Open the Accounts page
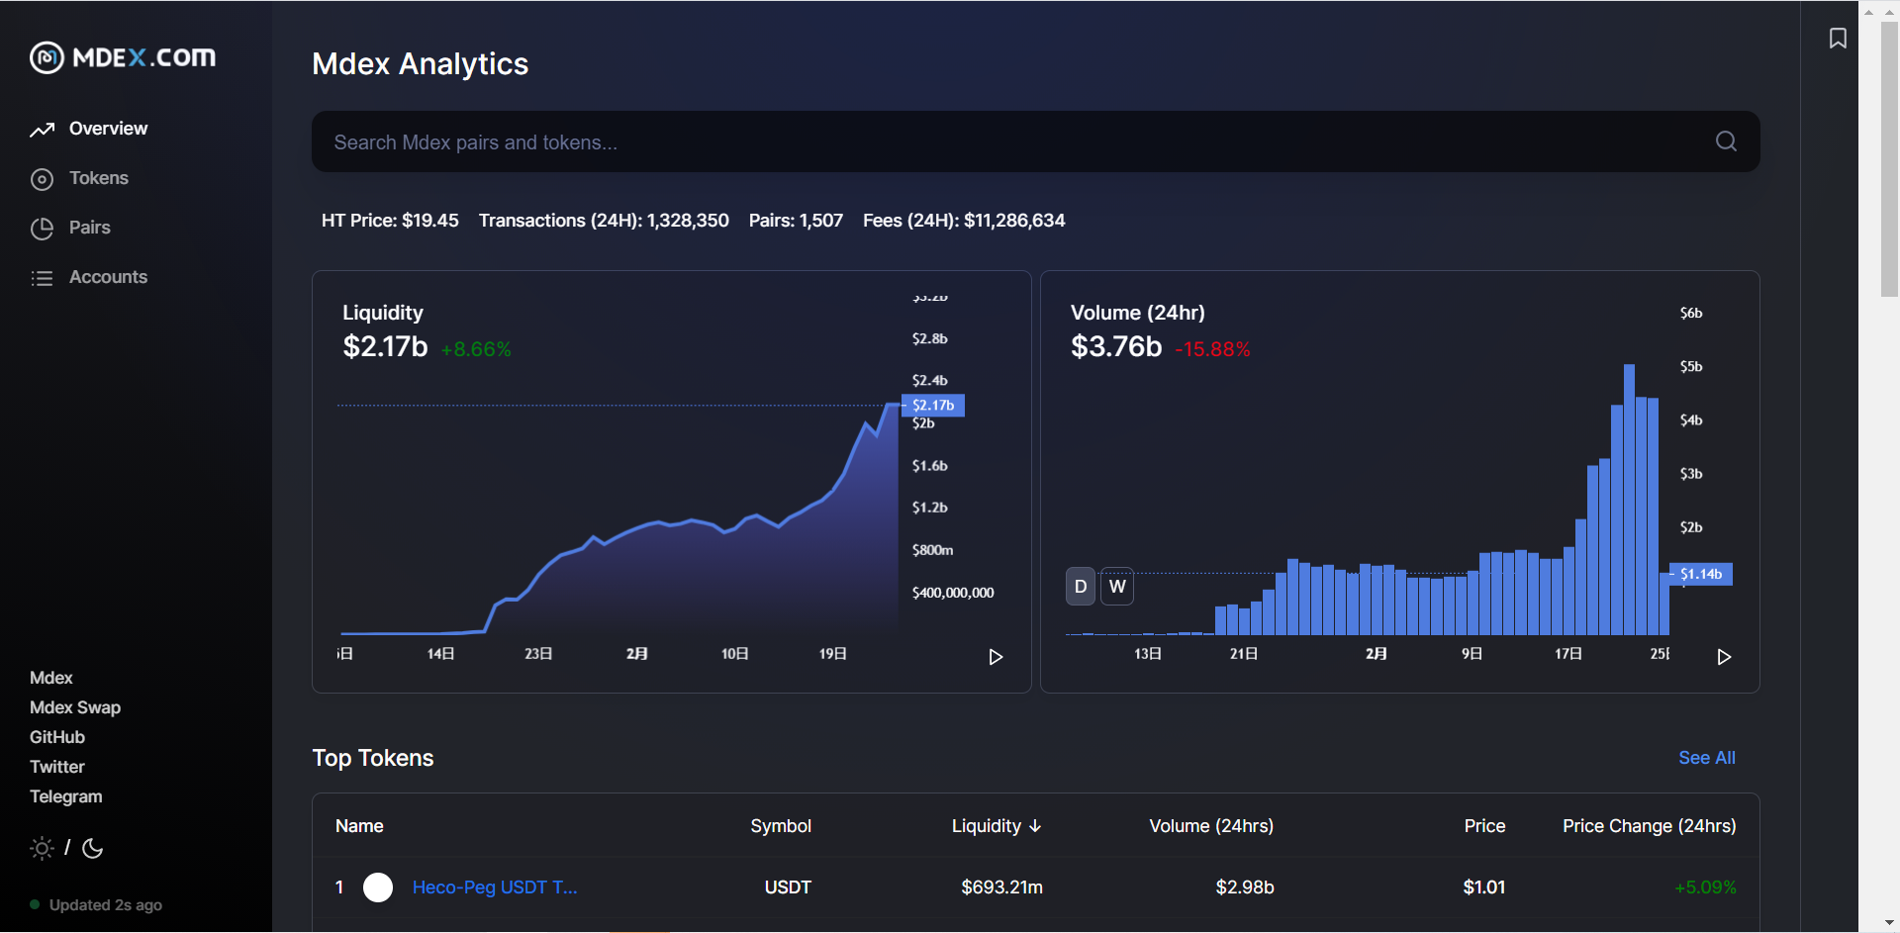Screen dimensions: 1900x933 pos(108,277)
